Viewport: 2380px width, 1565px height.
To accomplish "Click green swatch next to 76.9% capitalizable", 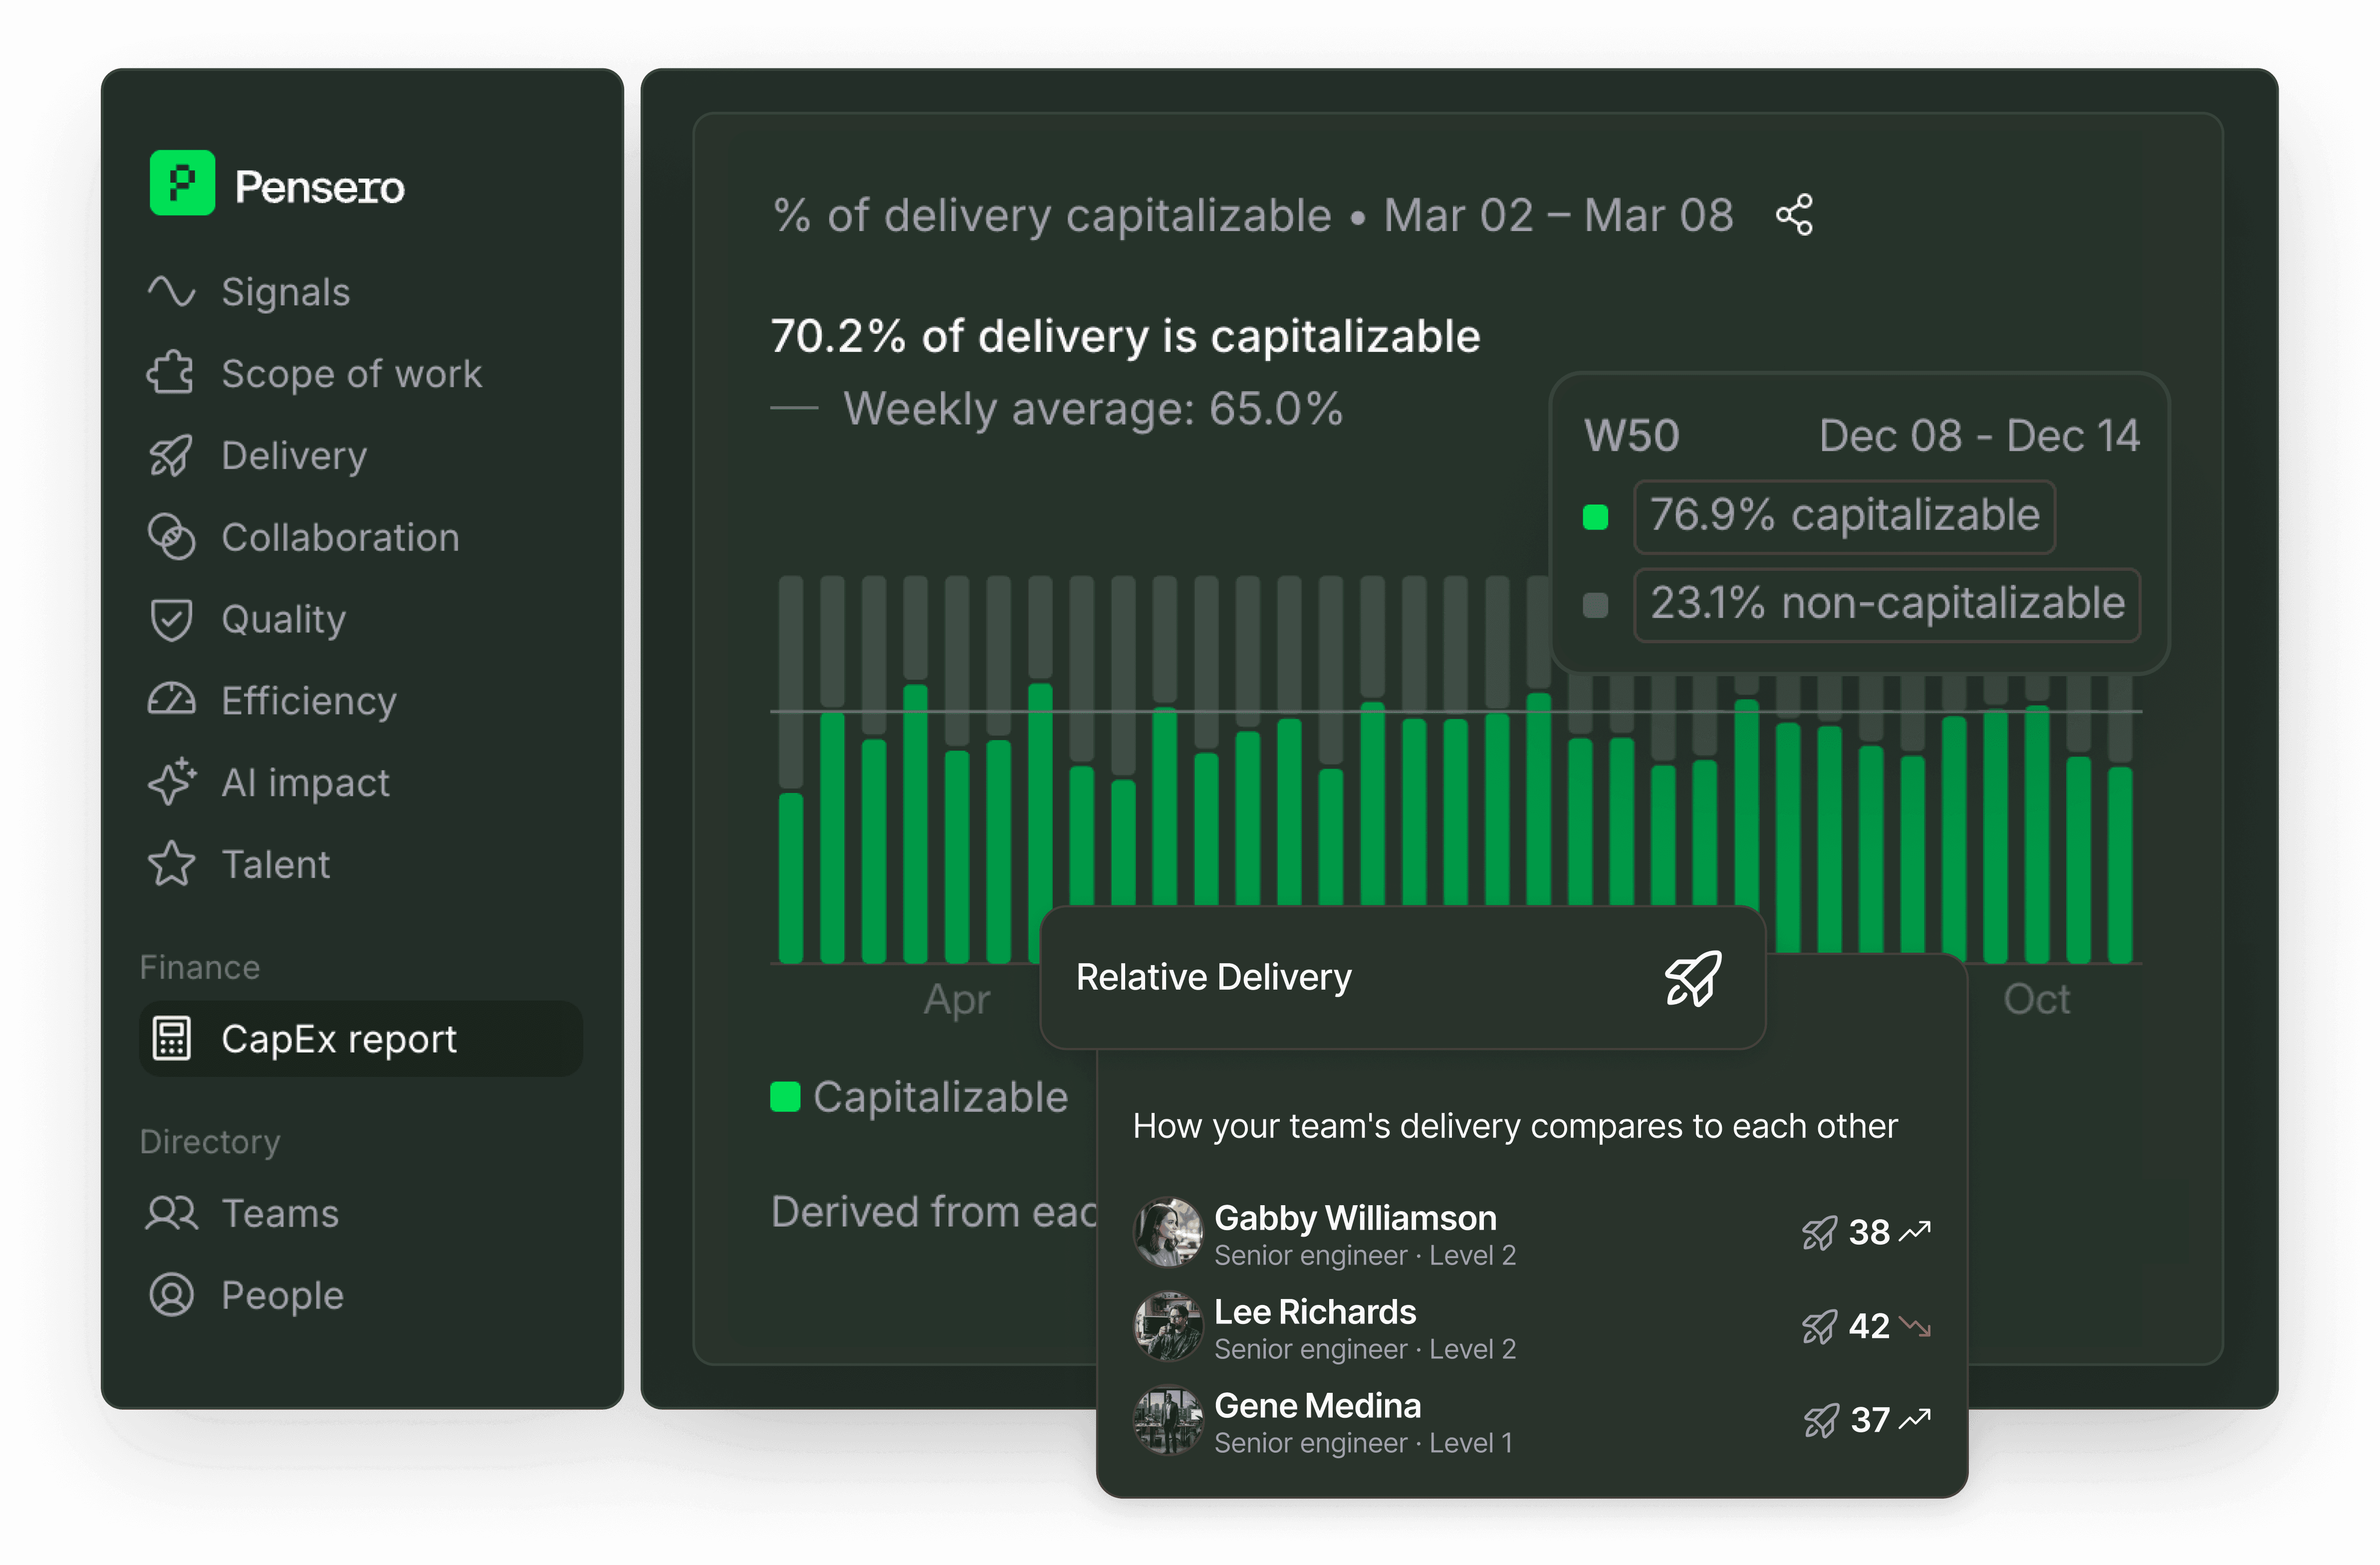I will [1595, 517].
